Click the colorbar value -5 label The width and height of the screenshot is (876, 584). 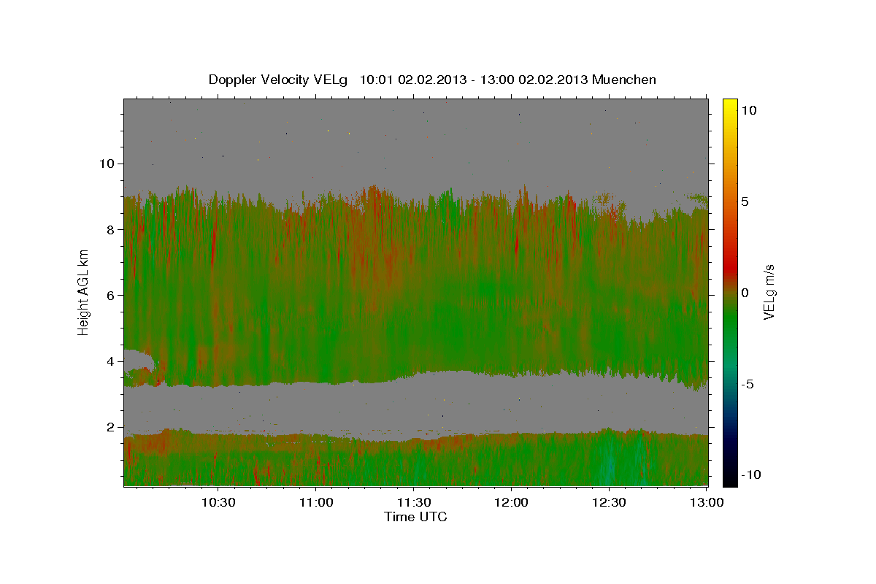747,384
